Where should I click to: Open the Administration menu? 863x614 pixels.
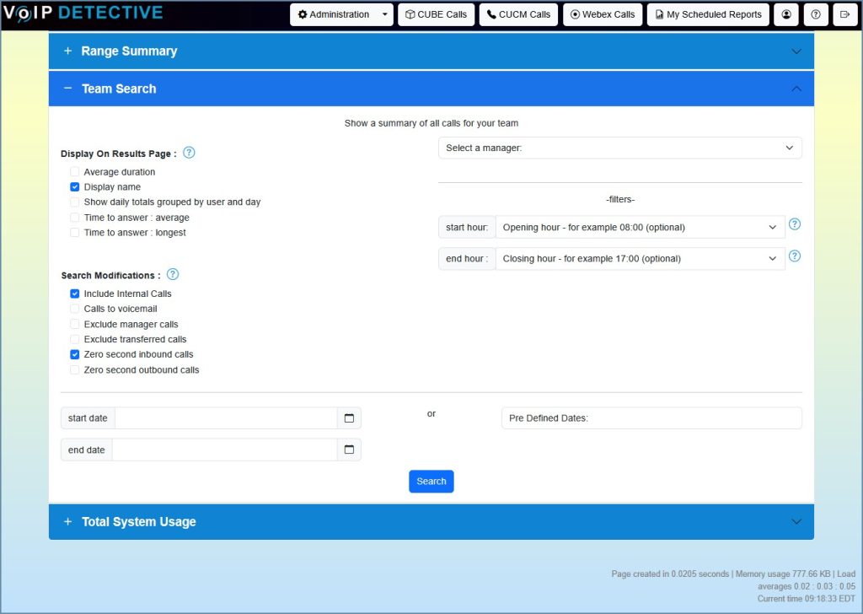[341, 14]
